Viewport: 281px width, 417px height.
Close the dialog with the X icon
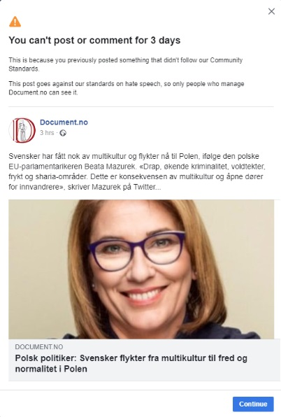(271, 11)
